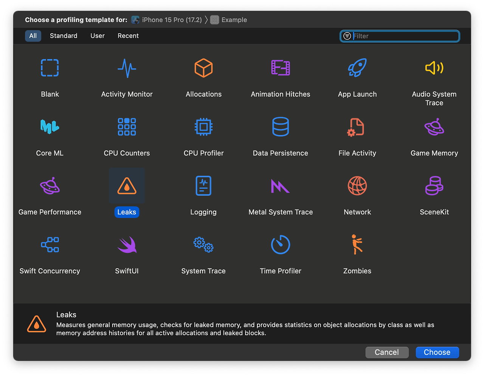Click the filter options icon in search field
The height and width of the screenshot is (376, 484).
click(x=347, y=36)
